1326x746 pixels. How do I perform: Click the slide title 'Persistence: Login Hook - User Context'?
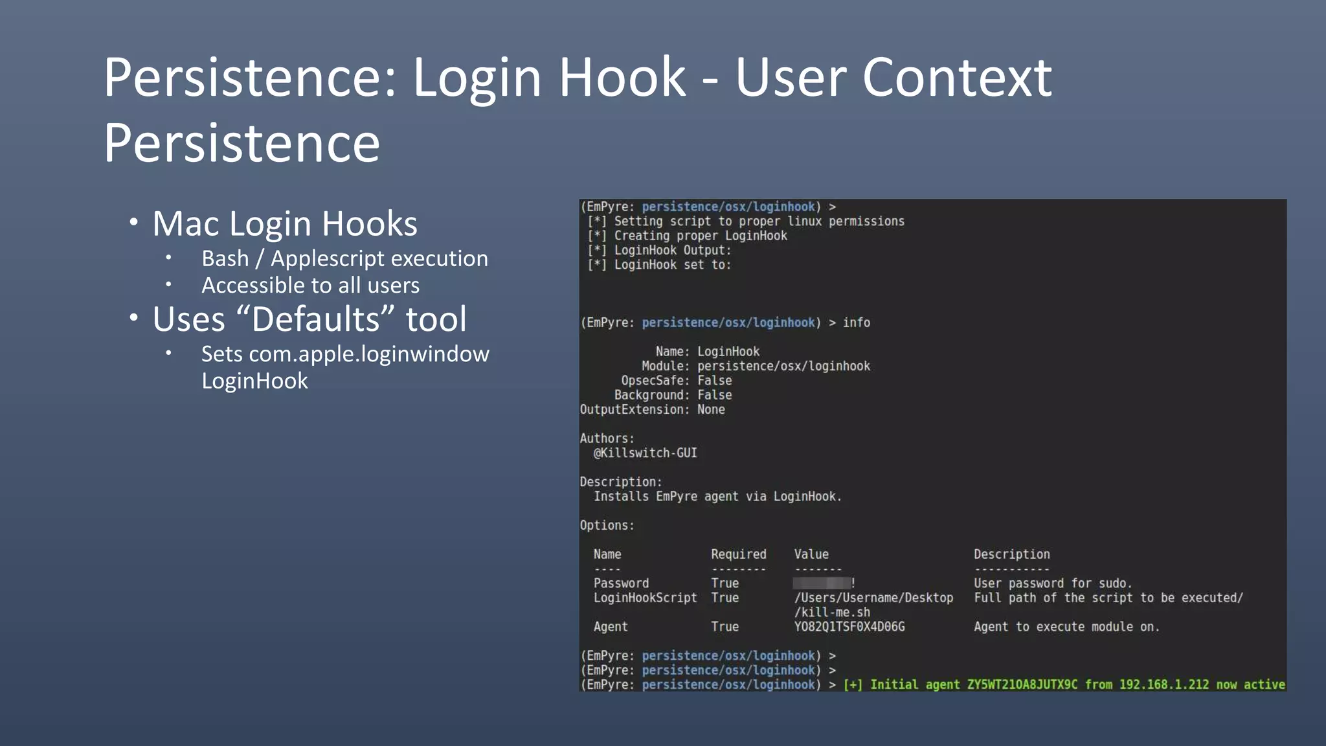pyautogui.click(x=578, y=78)
